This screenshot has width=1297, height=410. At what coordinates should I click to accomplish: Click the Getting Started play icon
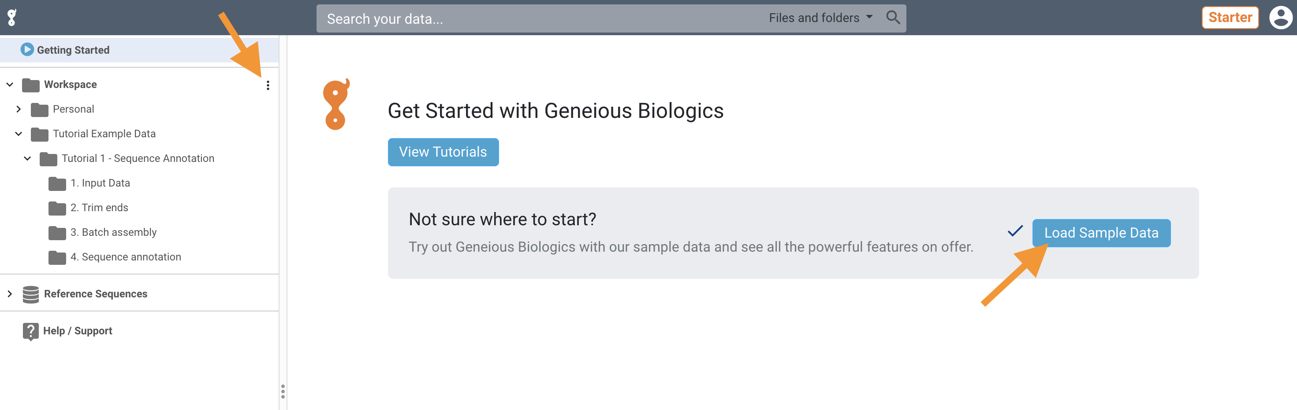coord(27,50)
